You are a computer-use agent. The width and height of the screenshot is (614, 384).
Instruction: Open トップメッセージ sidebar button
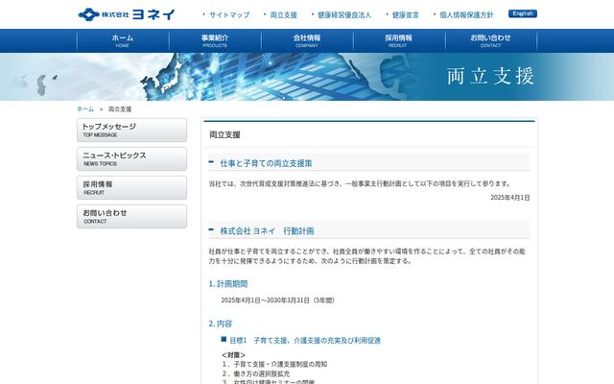(x=131, y=131)
